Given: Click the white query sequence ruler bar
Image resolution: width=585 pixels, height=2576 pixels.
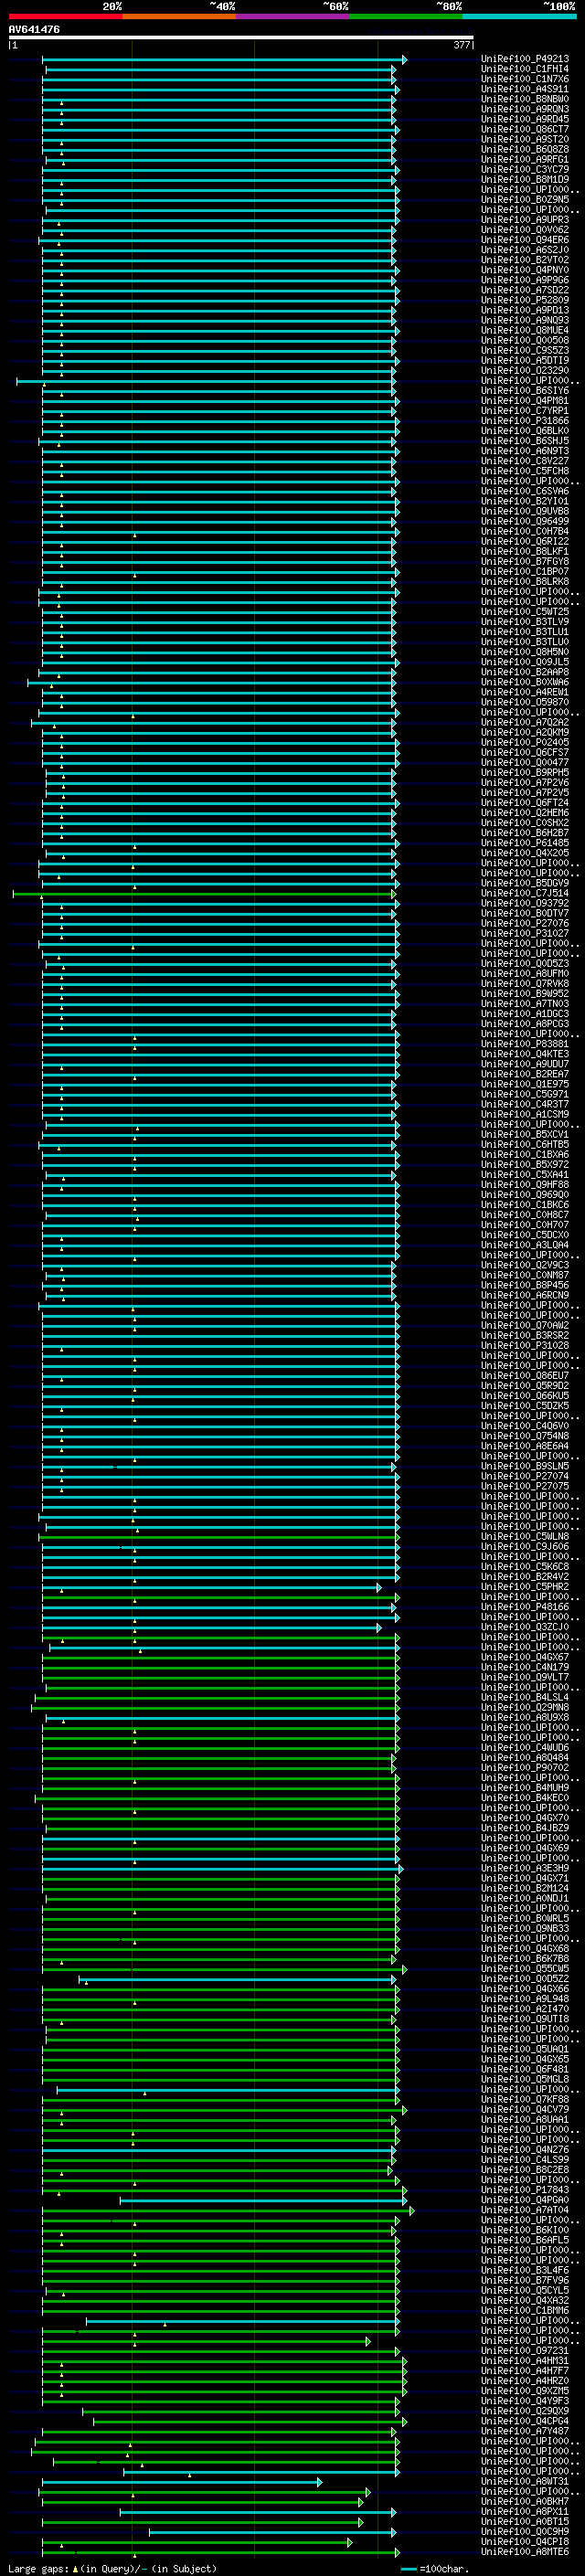Looking at the screenshot, I should tap(241, 38).
